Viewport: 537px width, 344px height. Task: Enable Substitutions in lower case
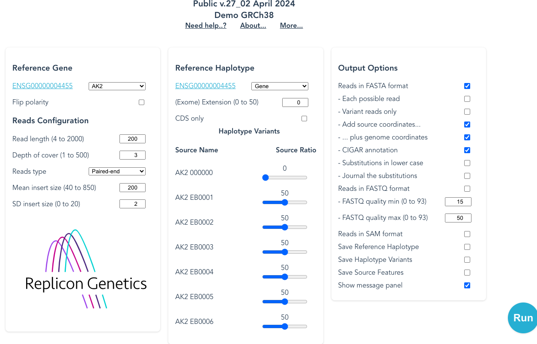pyautogui.click(x=467, y=163)
